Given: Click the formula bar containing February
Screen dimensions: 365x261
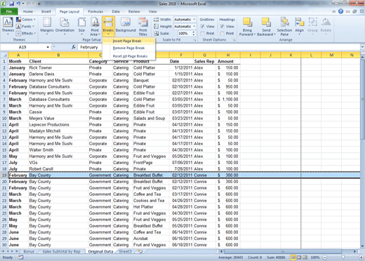Looking at the screenshot, I should click(219, 47).
